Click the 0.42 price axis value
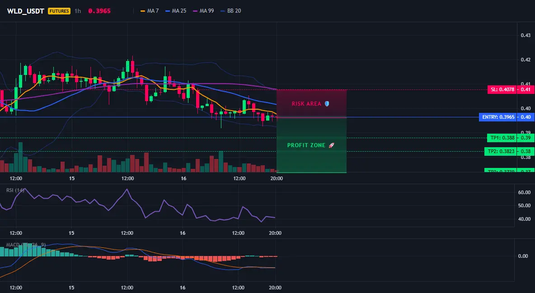The height and width of the screenshot is (293, 535). click(526, 60)
